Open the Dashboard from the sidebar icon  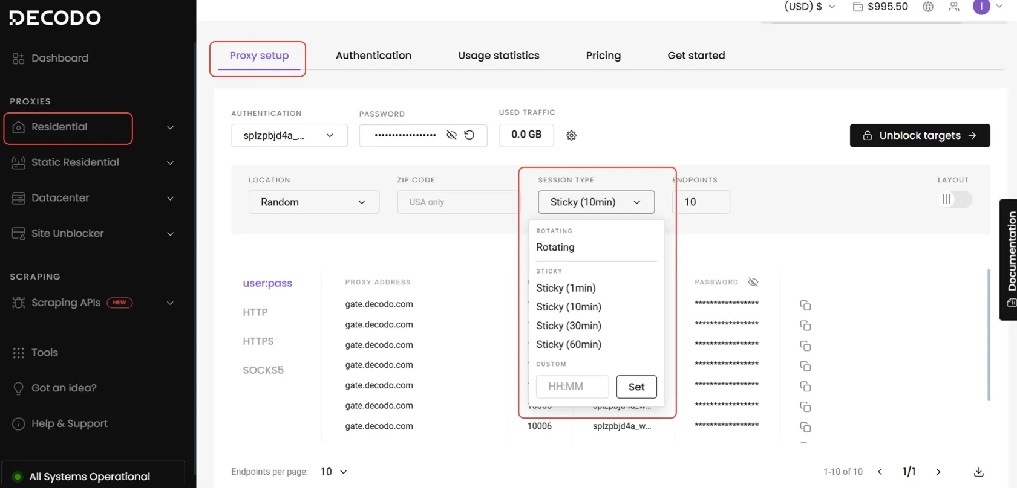click(x=18, y=59)
